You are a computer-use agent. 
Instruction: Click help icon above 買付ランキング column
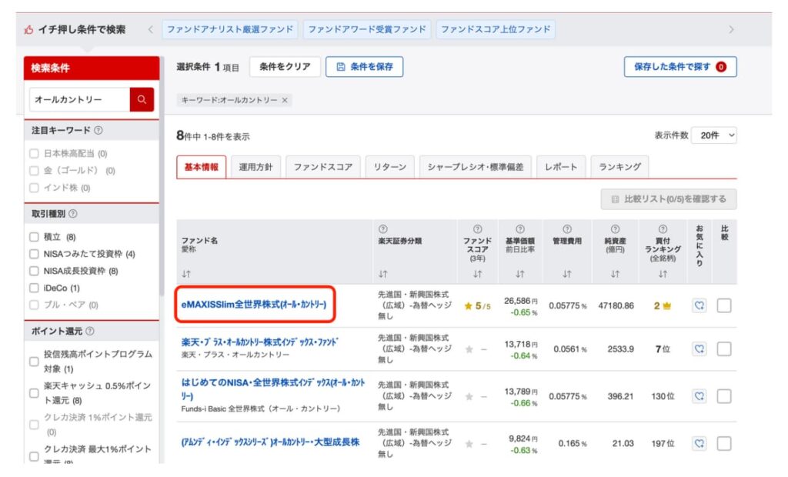tap(663, 228)
